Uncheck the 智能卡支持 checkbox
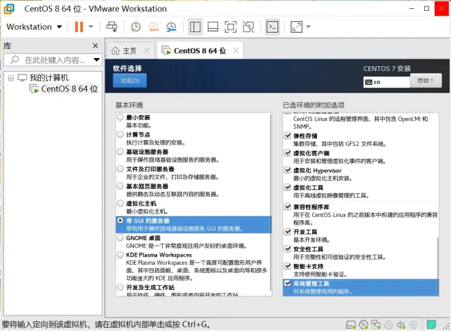Viewport: 451px width, 331px height. 287,265
